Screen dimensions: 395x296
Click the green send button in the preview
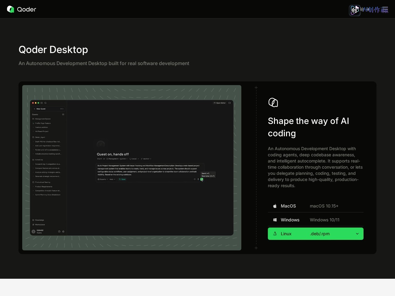tap(202, 179)
